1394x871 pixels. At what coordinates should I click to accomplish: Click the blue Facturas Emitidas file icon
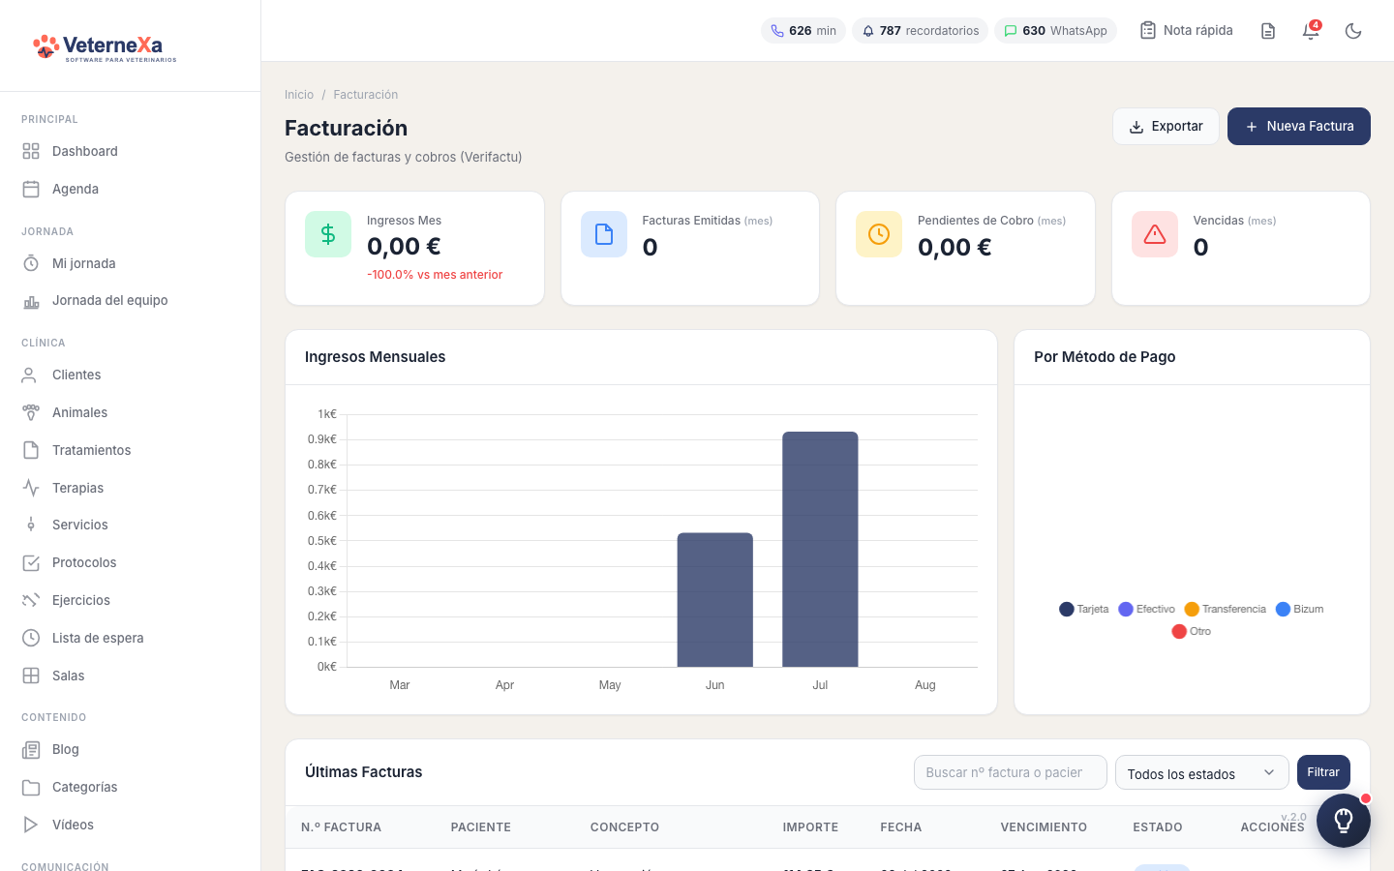[604, 234]
